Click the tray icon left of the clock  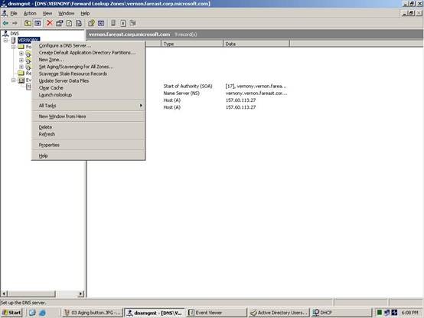coord(394,313)
